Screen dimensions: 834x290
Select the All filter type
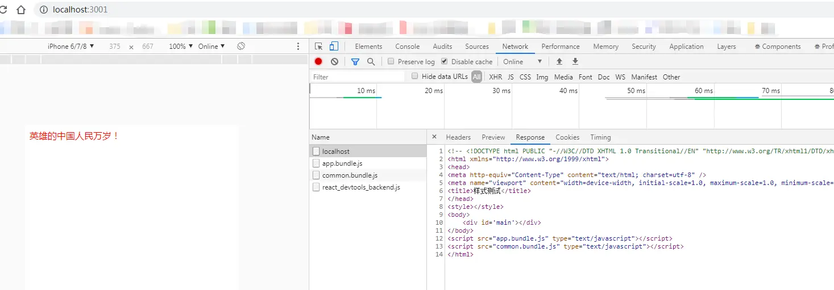(476, 77)
